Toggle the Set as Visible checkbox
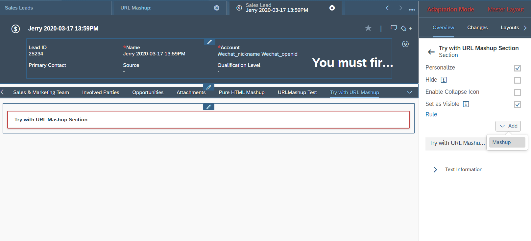Viewport: 531px width, 241px height. point(518,105)
